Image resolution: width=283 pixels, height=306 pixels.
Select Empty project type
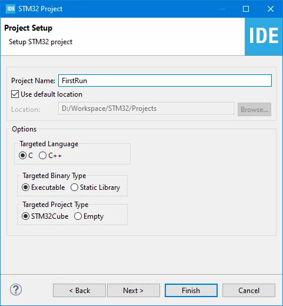point(78,216)
